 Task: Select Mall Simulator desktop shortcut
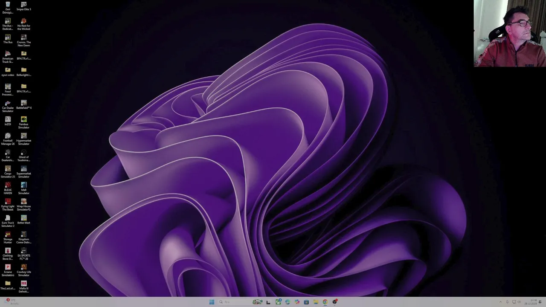coord(23,188)
